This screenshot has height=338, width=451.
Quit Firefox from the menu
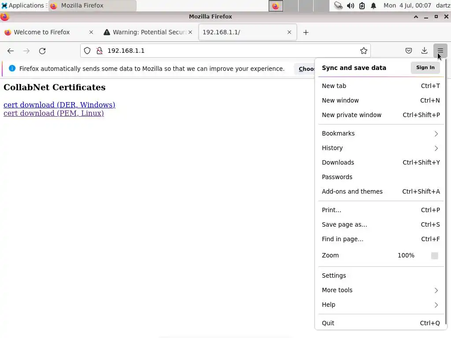(x=381, y=323)
